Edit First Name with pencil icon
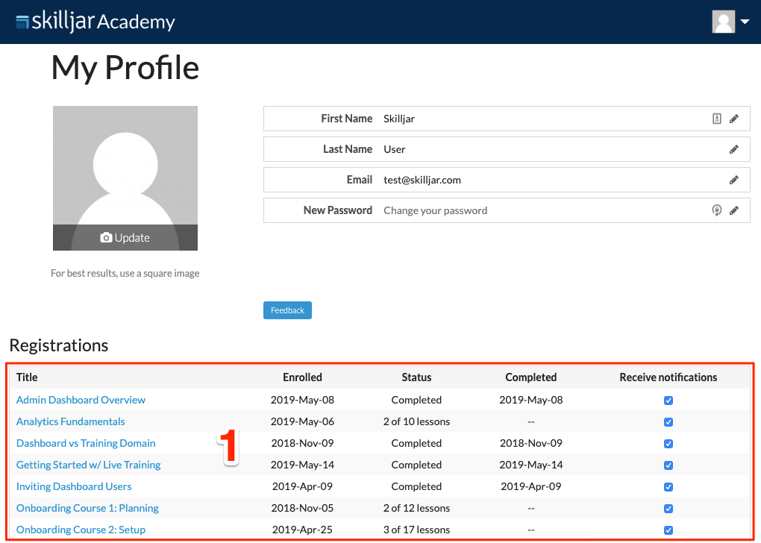761x543 pixels. pos(734,119)
